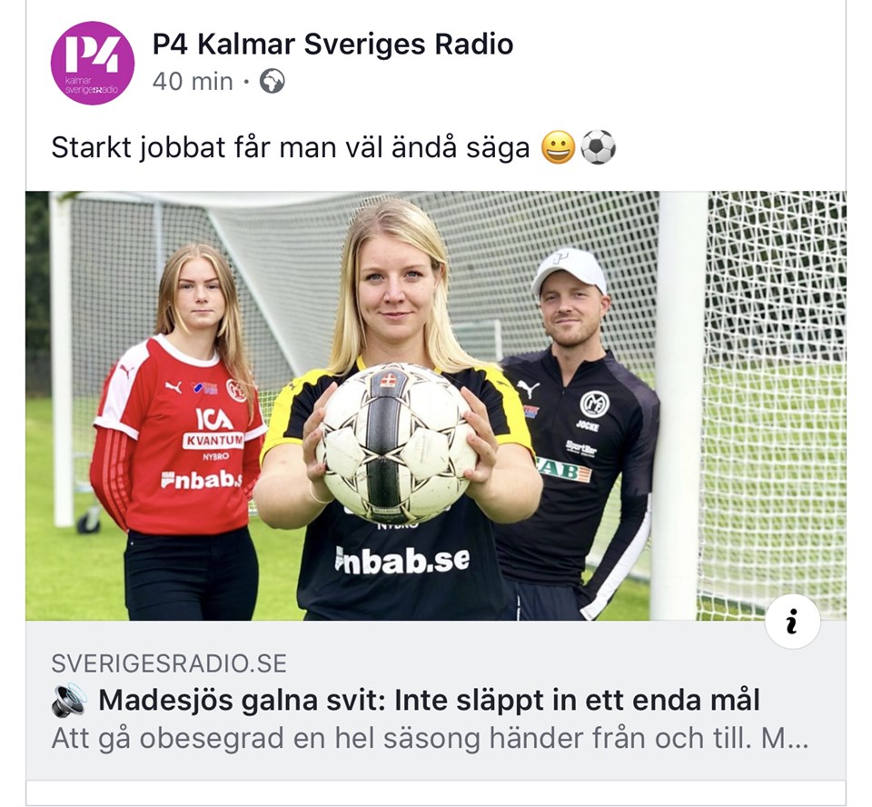The height and width of the screenshot is (807, 872).
Task: Open the P4 Kalmar profile picture
Action: pyautogui.click(x=93, y=63)
